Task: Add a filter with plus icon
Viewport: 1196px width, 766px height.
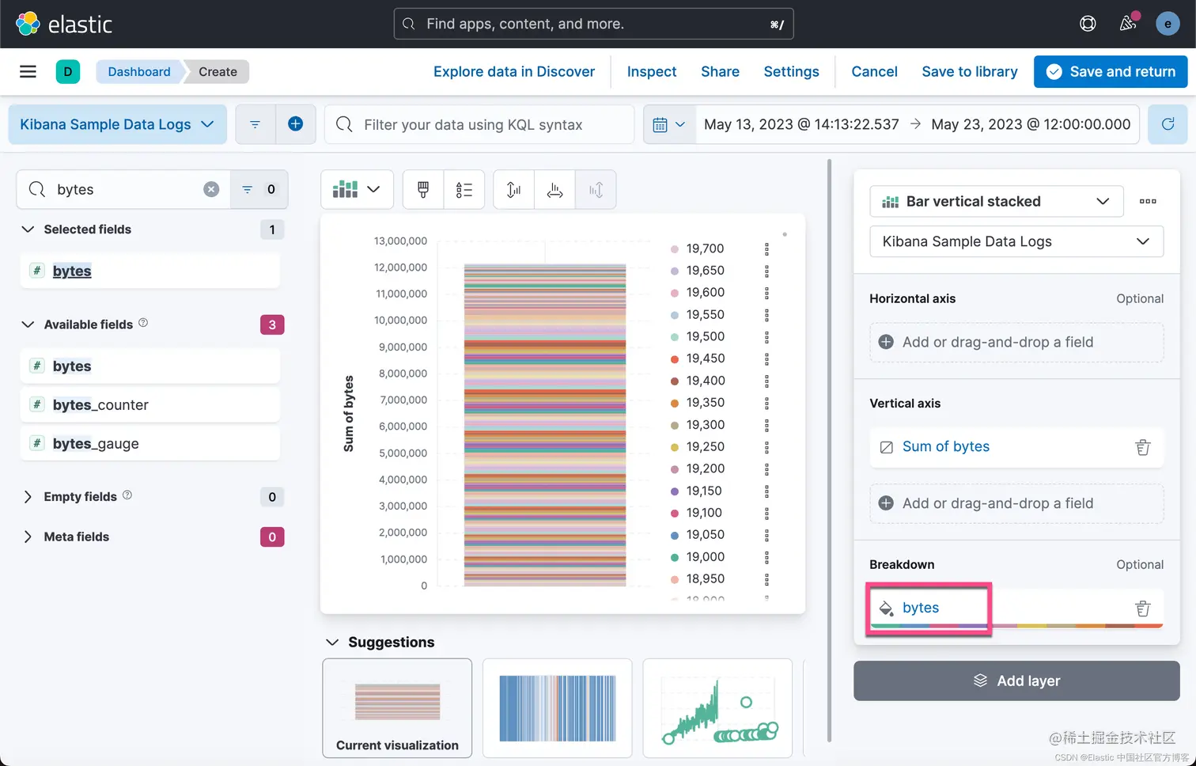Action: [295, 124]
